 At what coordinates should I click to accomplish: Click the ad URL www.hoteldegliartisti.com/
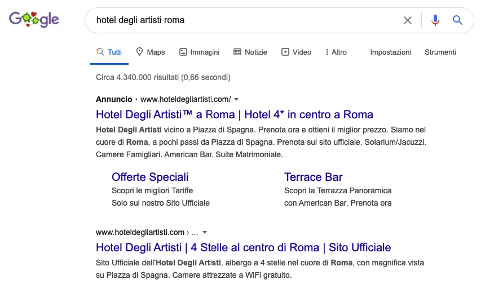tap(186, 99)
